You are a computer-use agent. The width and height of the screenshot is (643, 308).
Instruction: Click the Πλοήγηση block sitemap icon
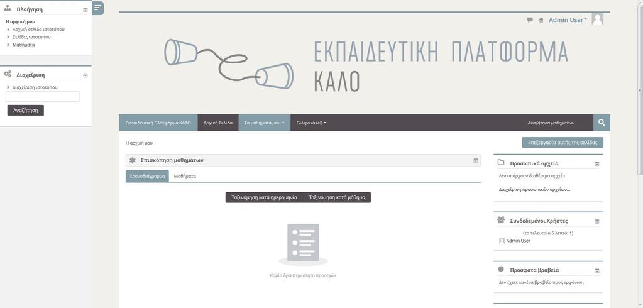pos(8,9)
